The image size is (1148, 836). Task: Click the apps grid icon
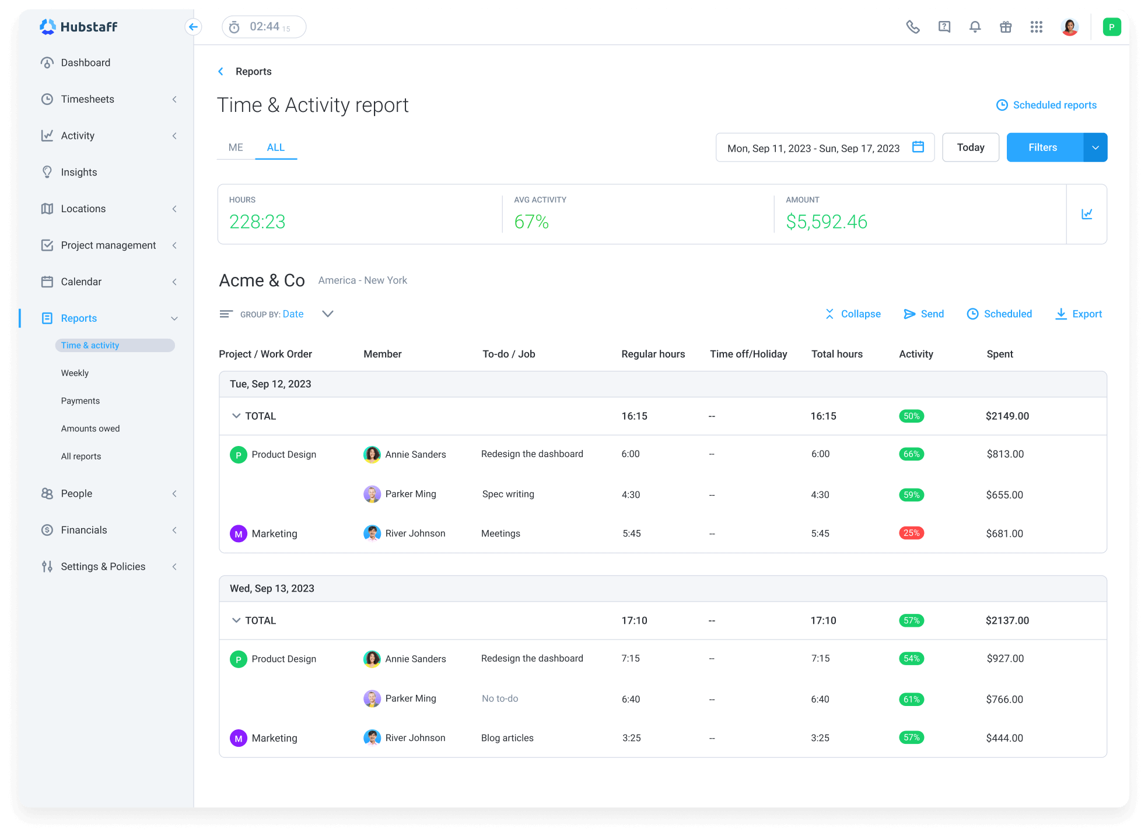coord(1037,27)
